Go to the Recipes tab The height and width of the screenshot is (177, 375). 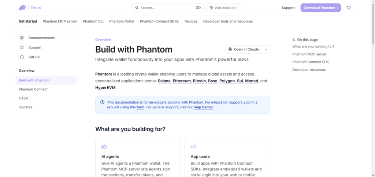tap(191, 21)
